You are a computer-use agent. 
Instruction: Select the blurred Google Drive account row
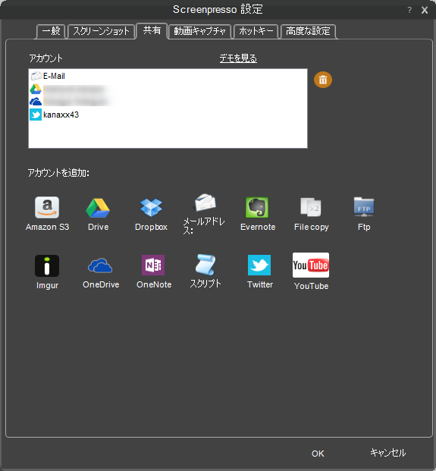click(x=168, y=89)
